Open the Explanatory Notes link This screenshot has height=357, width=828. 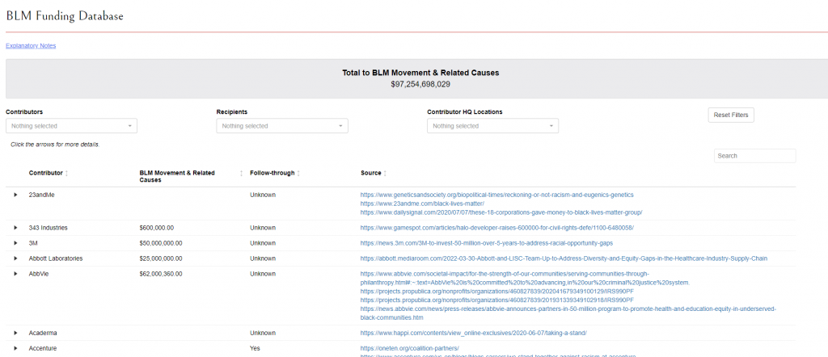tap(31, 46)
